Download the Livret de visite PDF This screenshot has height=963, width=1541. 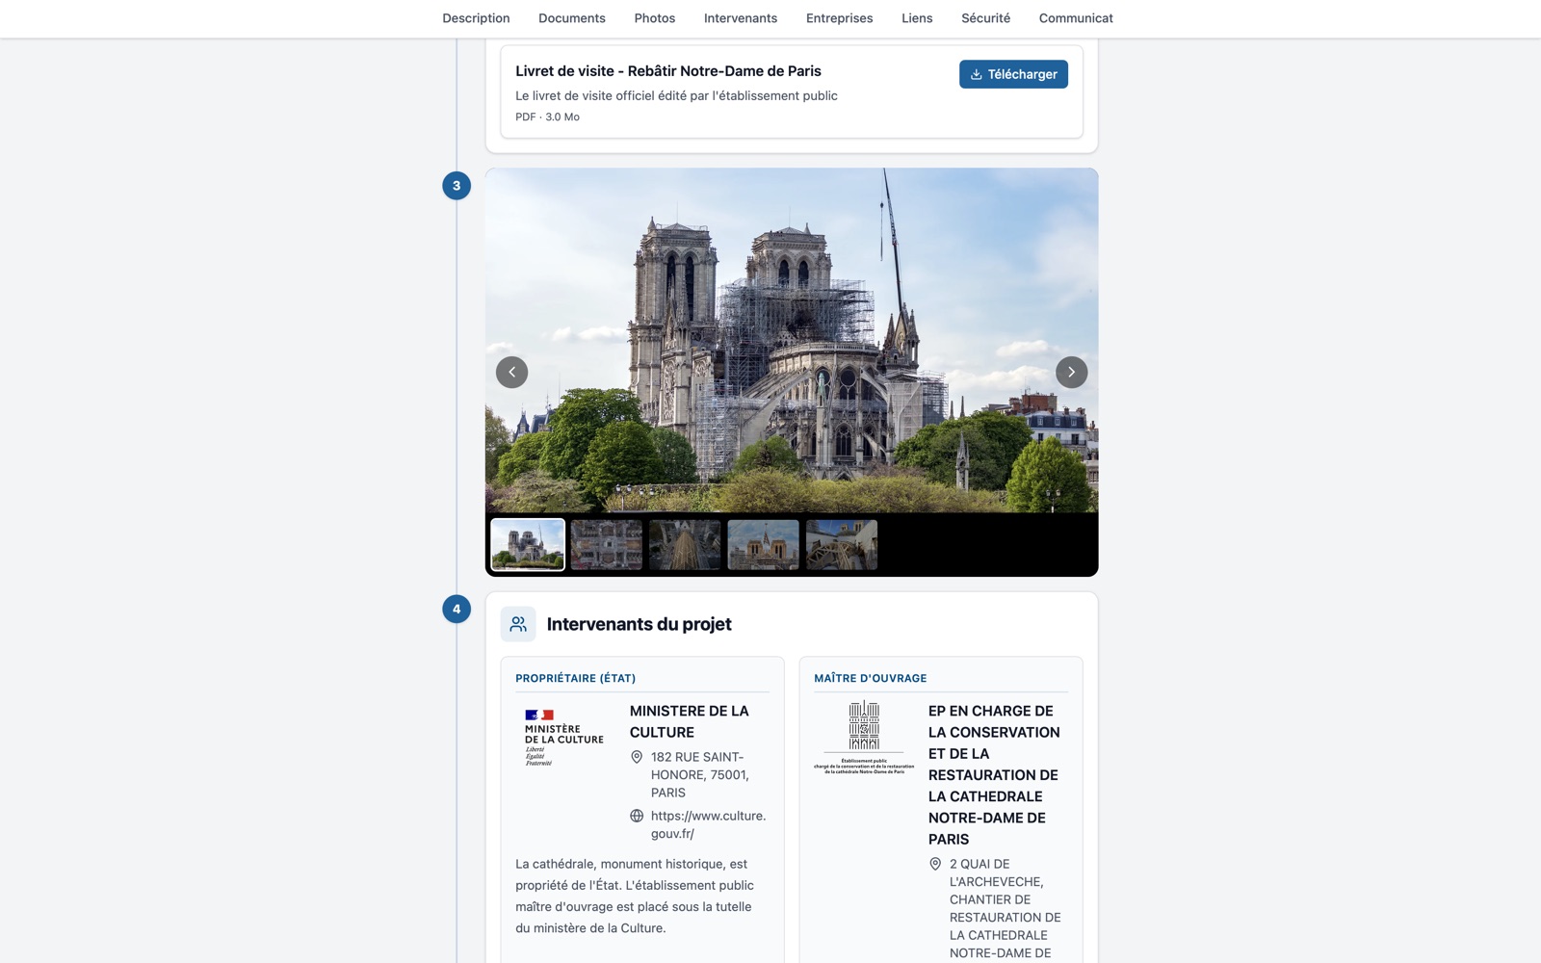click(x=1013, y=74)
